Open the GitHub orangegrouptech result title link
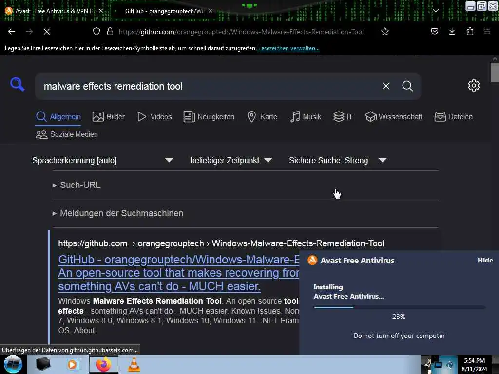The image size is (499, 374). click(x=179, y=273)
